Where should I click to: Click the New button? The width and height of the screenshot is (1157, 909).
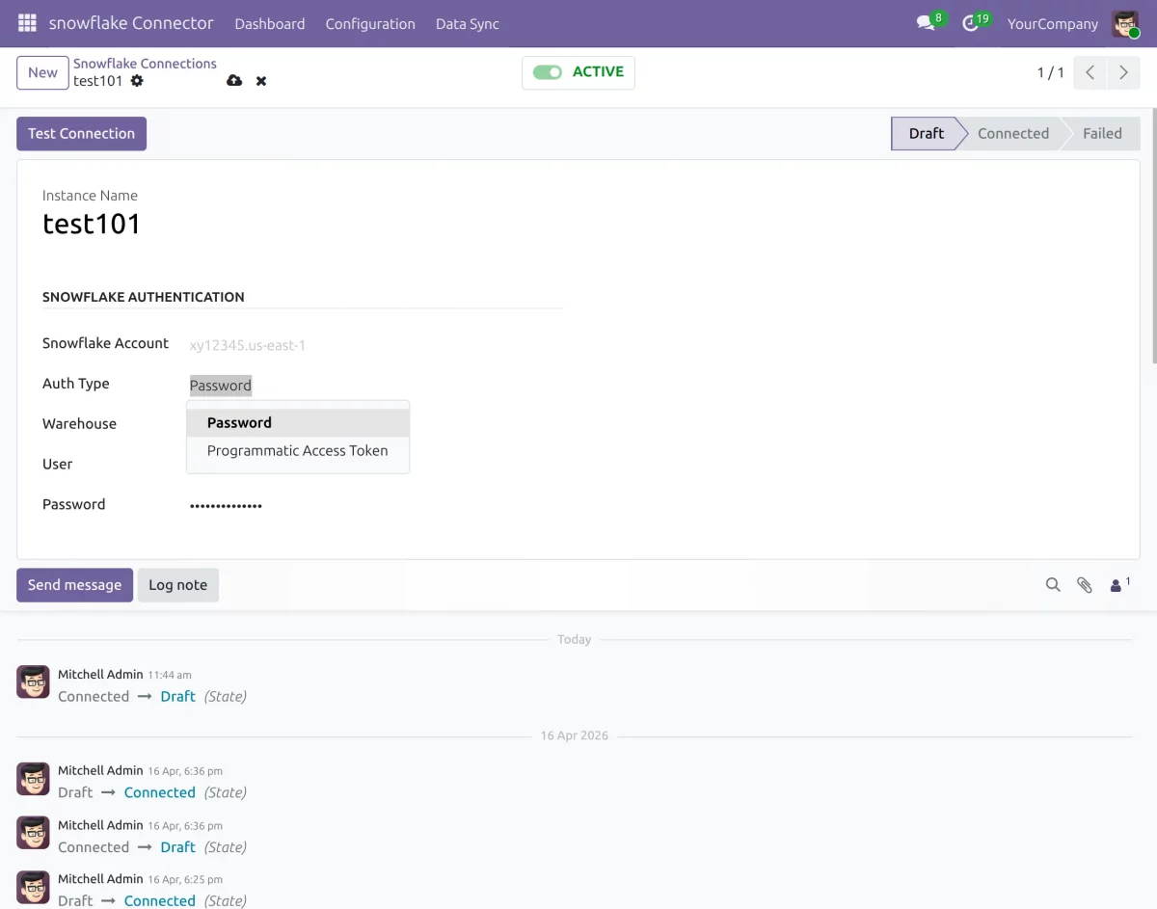[x=42, y=72]
